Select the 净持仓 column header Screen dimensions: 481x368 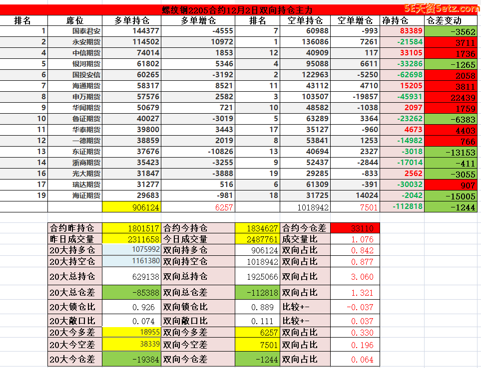click(395, 20)
